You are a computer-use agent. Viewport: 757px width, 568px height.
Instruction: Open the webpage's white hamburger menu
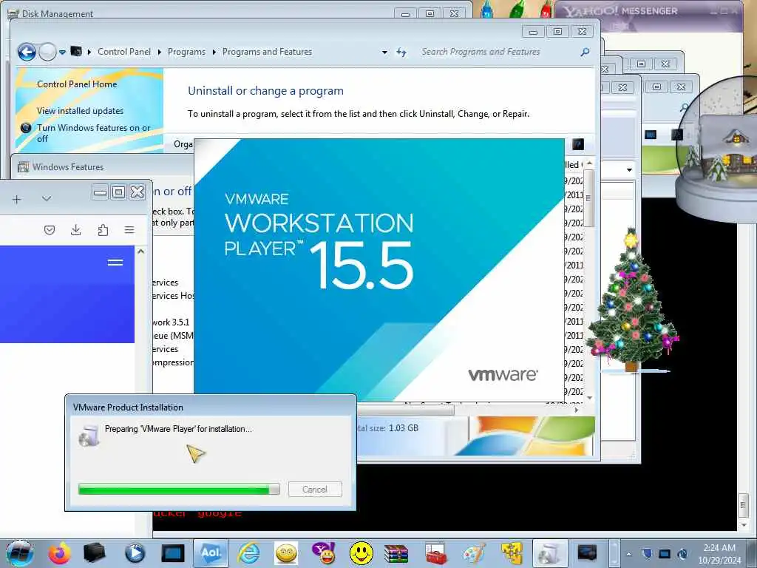(x=115, y=263)
